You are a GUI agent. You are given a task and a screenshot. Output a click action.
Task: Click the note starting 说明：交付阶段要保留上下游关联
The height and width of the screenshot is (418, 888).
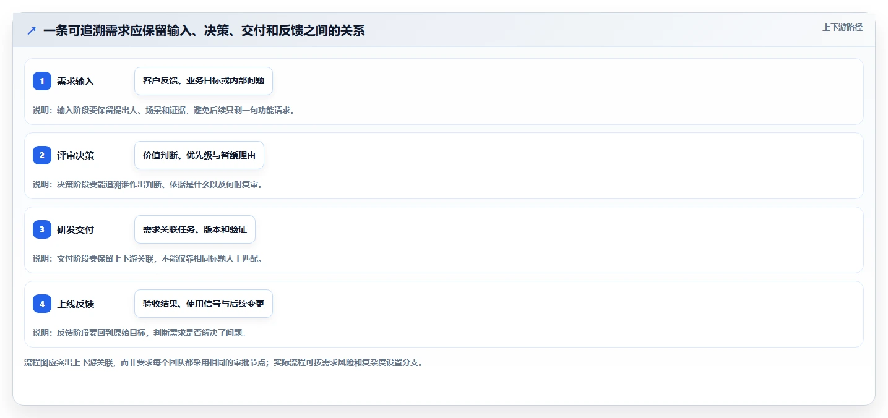pyautogui.click(x=147, y=258)
